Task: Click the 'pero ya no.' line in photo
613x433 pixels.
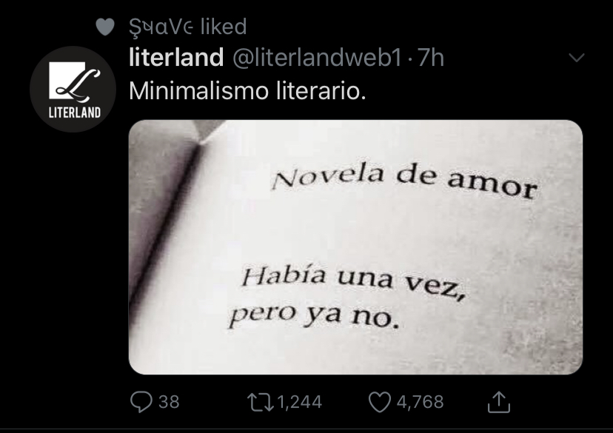Action: coord(314,315)
